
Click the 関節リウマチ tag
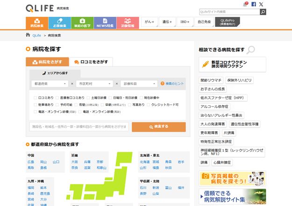(x=211, y=80)
